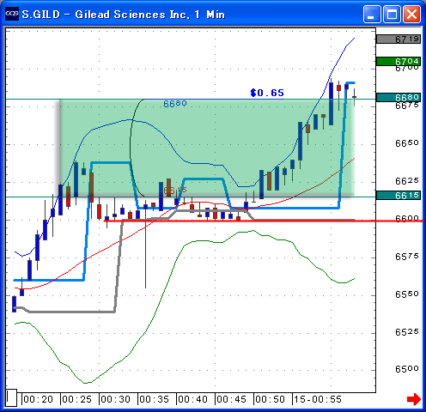Viewport: 426px width, 412px height.
Task: Click the 6650 price scale value
Action: click(407, 143)
